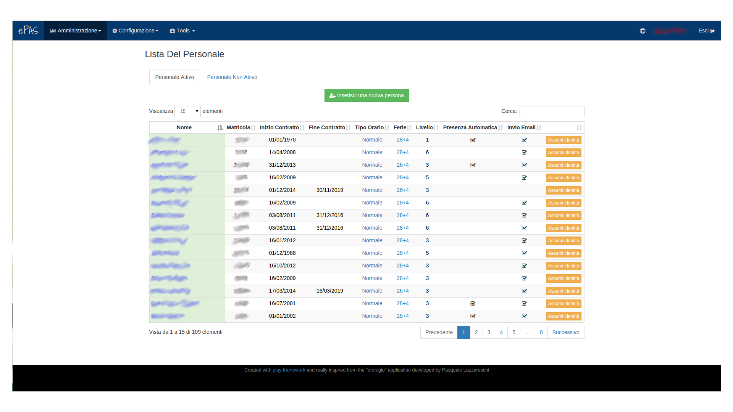Screen dimensions: 733x412
Task: Click Assumi identità for 01/01/1970 row
Action: (563, 140)
